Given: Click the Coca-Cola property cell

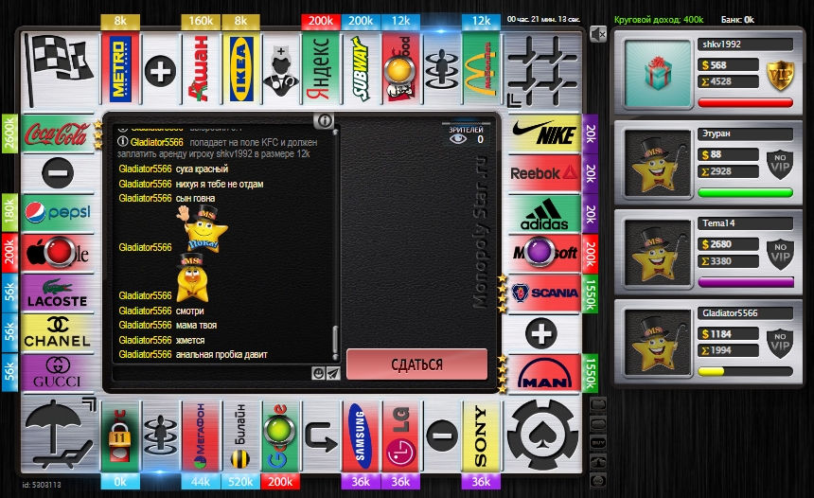Looking at the screenshot, I should [x=56, y=135].
